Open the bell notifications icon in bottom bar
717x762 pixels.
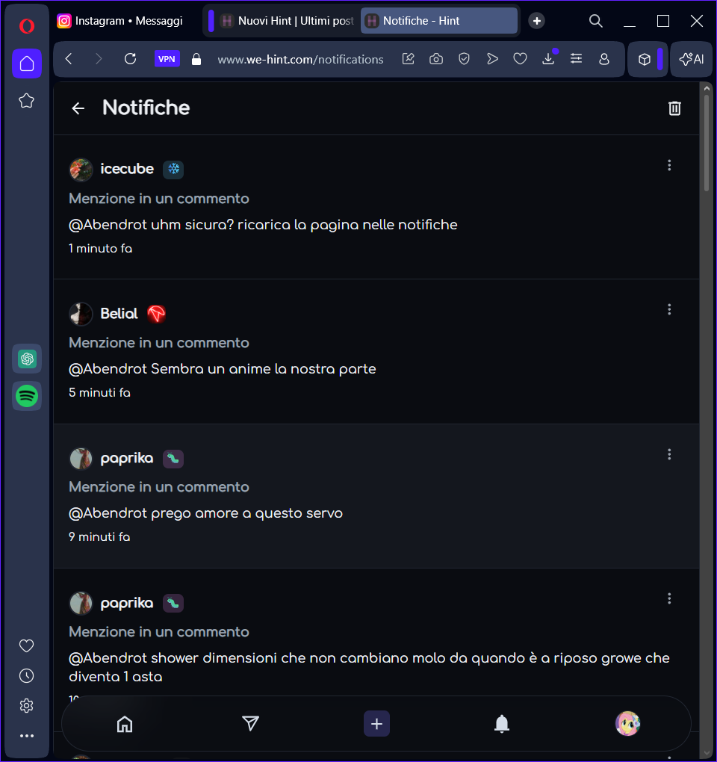tap(502, 723)
